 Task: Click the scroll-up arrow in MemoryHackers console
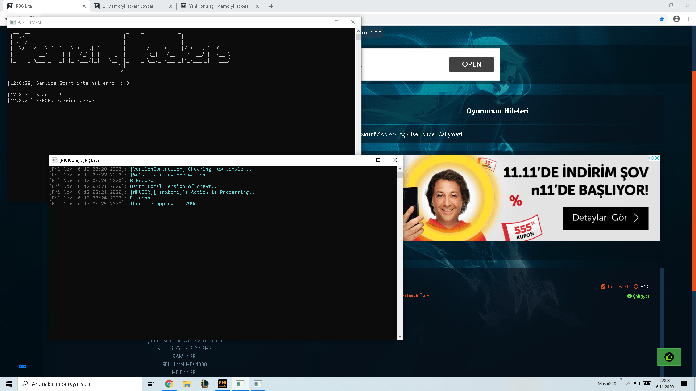click(x=358, y=31)
